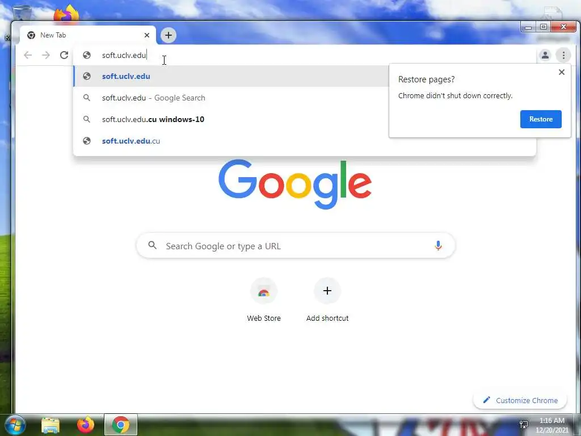Click the Google search box
The height and width of the screenshot is (436, 581).
point(296,245)
